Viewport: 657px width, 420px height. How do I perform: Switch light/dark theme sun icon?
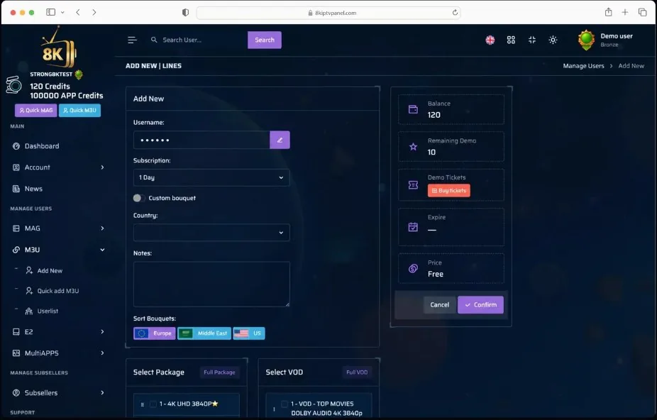(553, 40)
